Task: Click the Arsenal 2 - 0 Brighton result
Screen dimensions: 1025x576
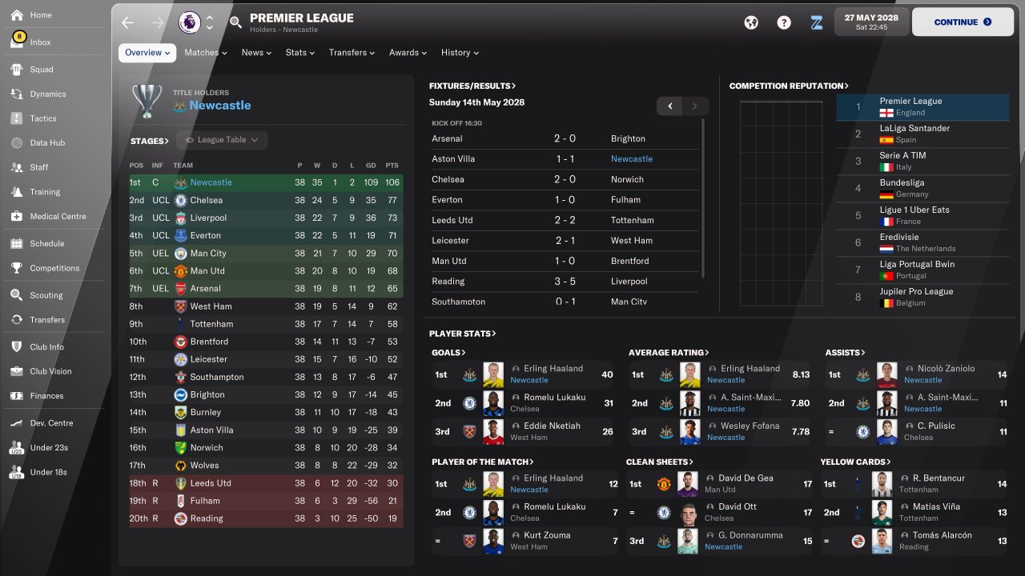Action: (565, 138)
